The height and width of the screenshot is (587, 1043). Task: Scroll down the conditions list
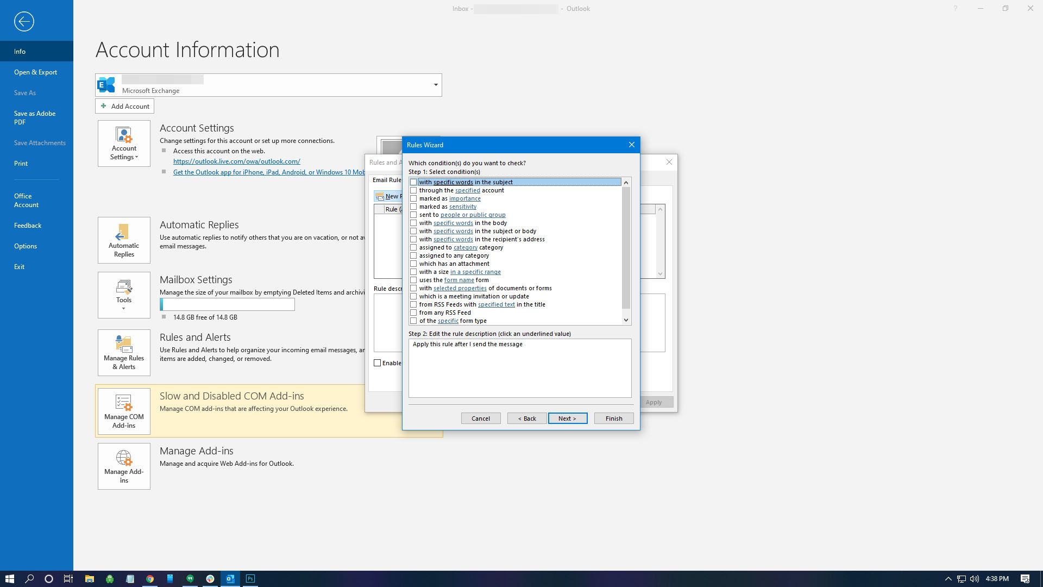coord(625,320)
